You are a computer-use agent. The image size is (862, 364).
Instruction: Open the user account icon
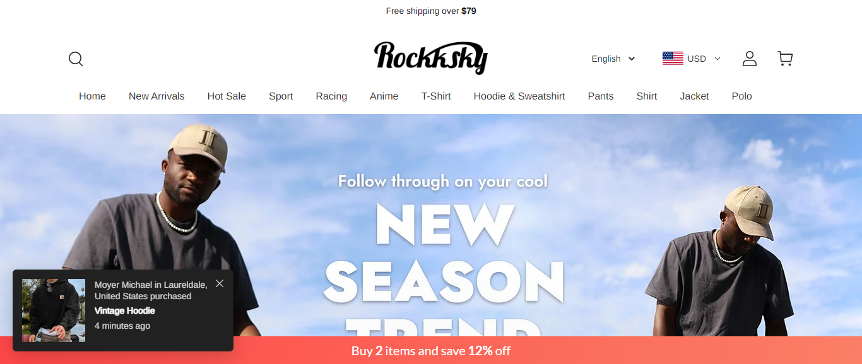(750, 59)
